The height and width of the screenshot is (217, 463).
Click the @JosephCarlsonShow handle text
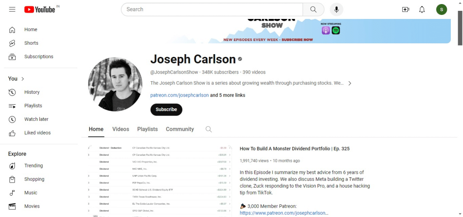(175, 72)
